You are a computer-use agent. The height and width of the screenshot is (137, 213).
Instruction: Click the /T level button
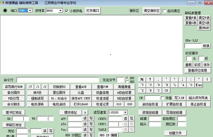point(31,87)
